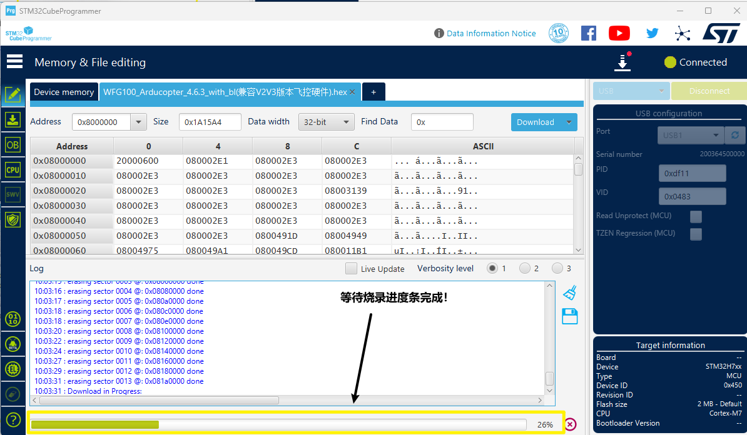Open the 01/10 binary registers icon

tap(13, 319)
